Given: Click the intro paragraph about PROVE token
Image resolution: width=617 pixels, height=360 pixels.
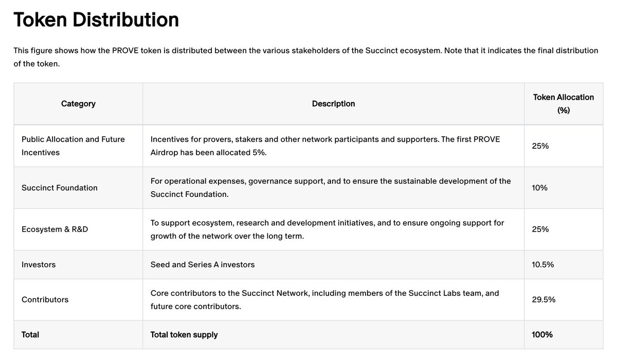Looking at the screenshot, I should click(306, 57).
